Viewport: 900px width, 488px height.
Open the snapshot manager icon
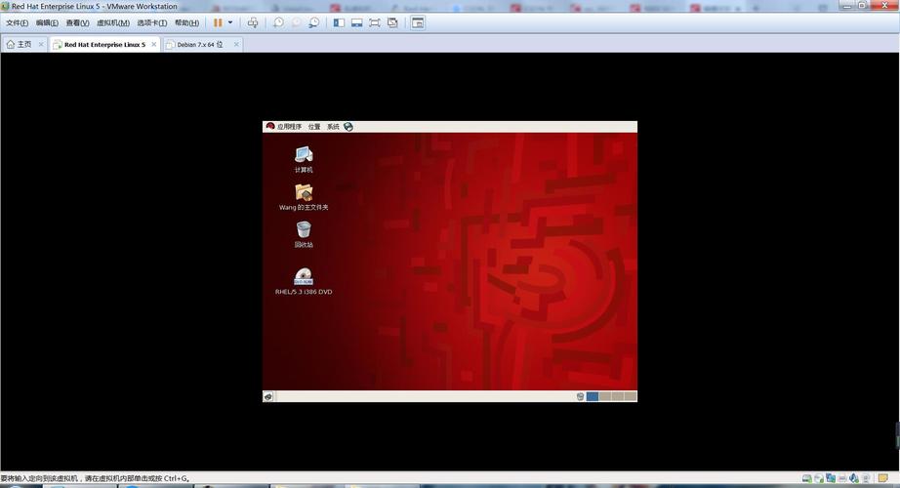tap(314, 23)
